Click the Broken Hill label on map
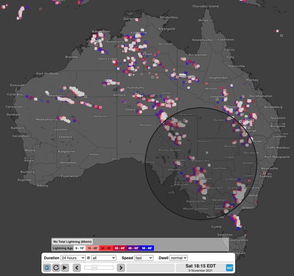294x276 pixels. tap(200, 161)
